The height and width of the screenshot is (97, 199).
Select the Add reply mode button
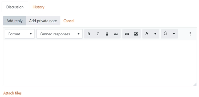[x=14, y=21]
